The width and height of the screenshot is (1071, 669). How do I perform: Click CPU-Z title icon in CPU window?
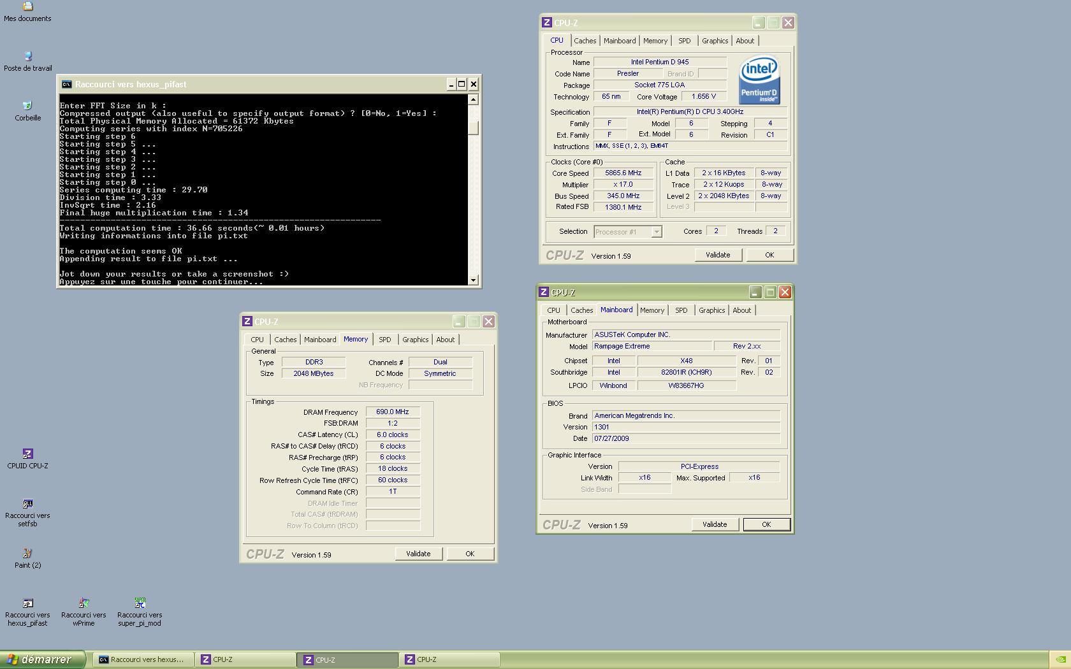pyautogui.click(x=547, y=23)
